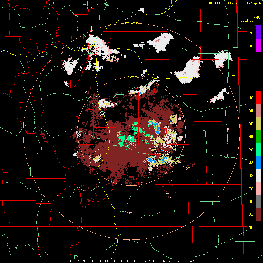The width and height of the screenshot is (263, 263).
Task: Select the yellow BD legend swatch
Action: [x=258, y=124]
